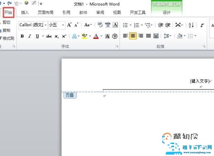The width and height of the screenshot is (214, 156).
Task: Align text right
Action: 141,36
